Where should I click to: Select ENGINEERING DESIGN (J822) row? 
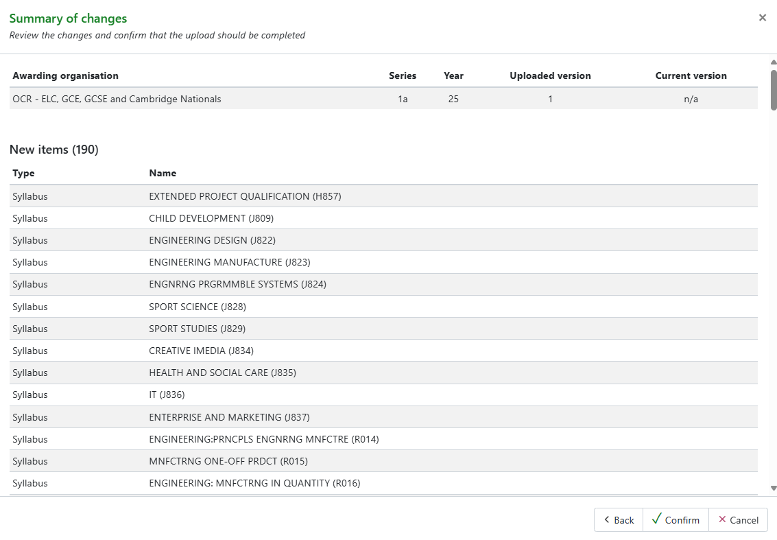[383, 240]
